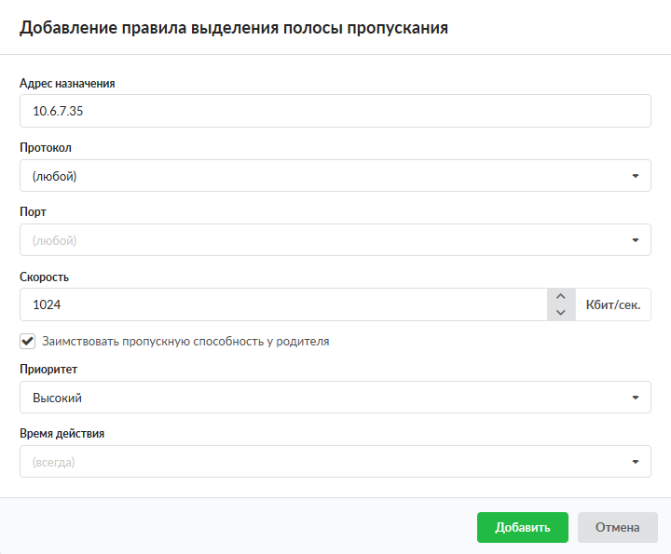Uncheck the borrow bandwidth from parent checkbox
This screenshot has height=554, width=671.
[x=27, y=341]
